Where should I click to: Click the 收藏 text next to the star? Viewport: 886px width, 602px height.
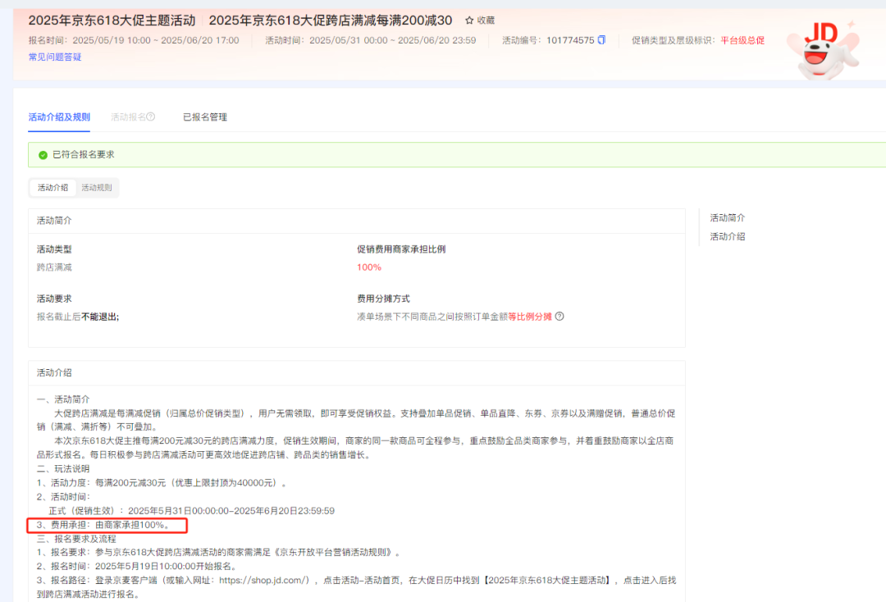(x=485, y=20)
